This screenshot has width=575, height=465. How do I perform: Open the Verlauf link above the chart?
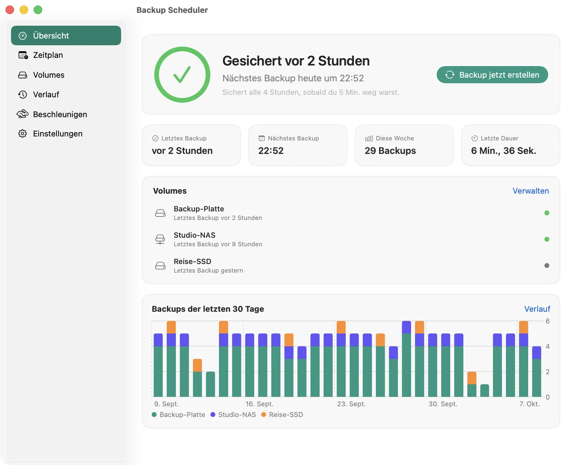[x=537, y=309]
